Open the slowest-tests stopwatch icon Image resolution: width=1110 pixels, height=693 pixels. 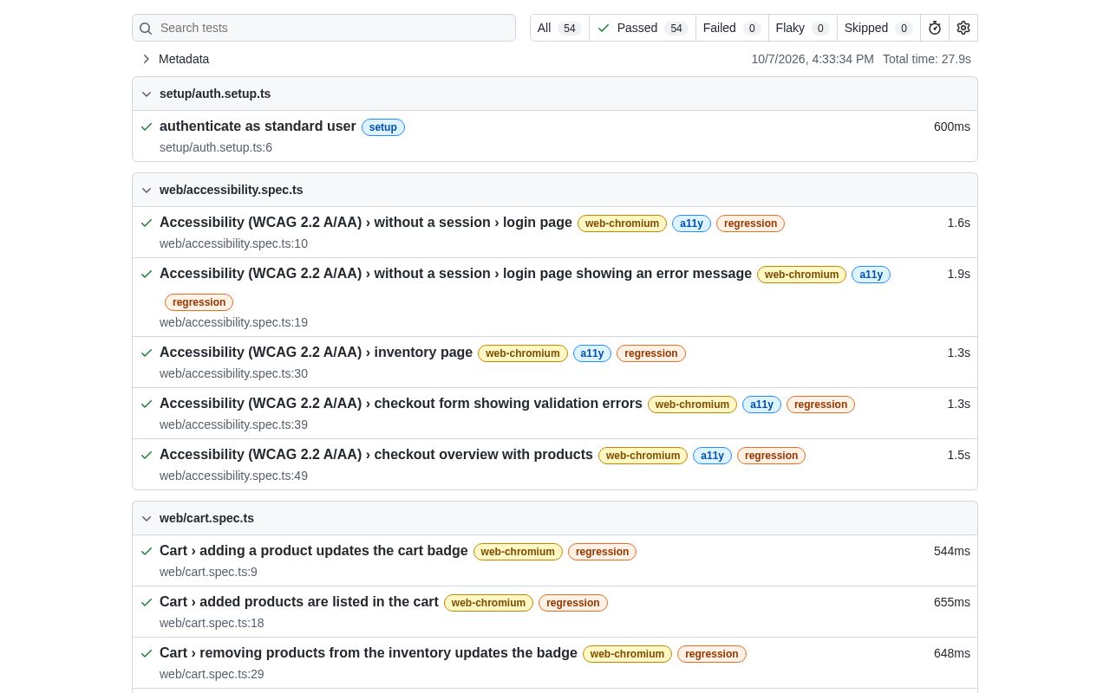click(935, 28)
